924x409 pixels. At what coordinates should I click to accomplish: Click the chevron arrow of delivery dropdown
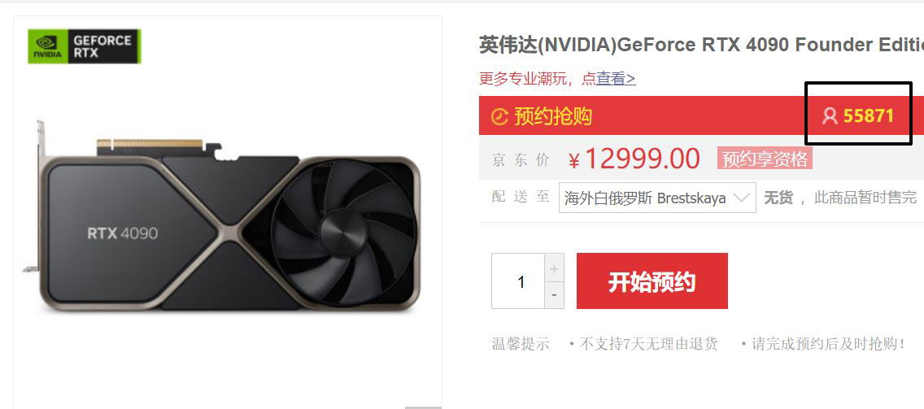click(743, 196)
